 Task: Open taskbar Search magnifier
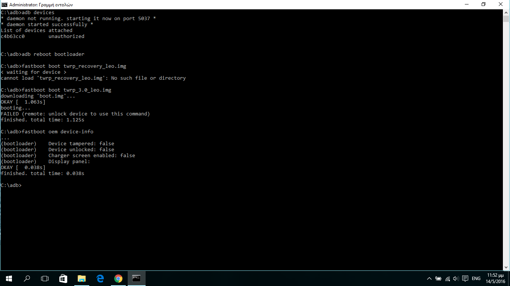[27, 279]
